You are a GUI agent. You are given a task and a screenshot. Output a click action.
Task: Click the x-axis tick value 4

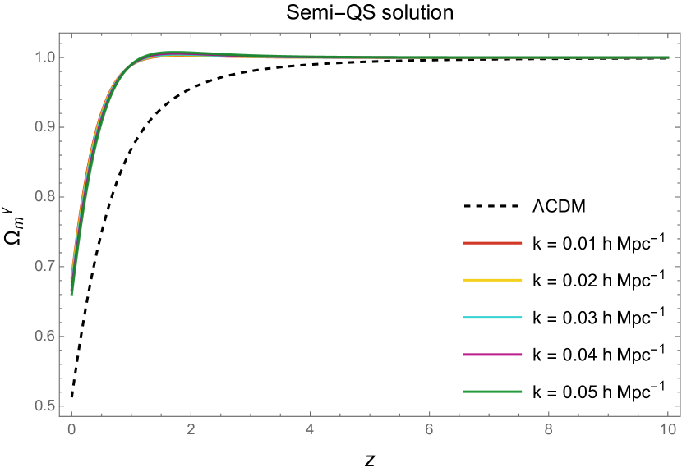pyautogui.click(x=310, y=430)
